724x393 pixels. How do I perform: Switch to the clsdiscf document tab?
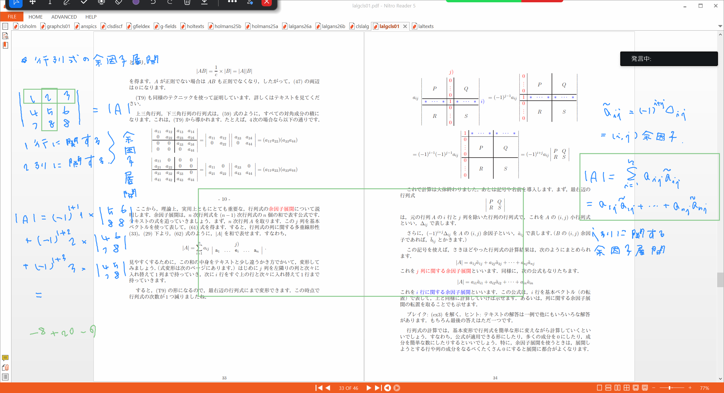[112, 26]
